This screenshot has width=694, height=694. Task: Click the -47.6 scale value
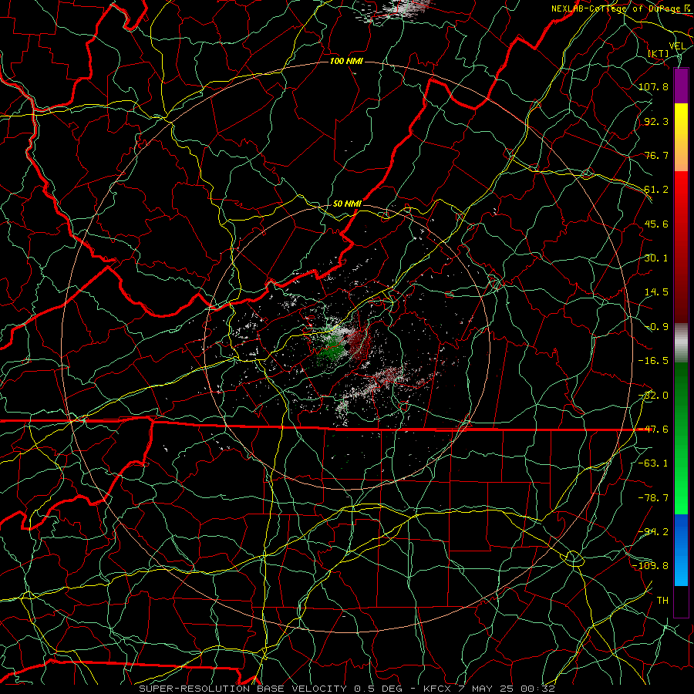click(653, 430)
